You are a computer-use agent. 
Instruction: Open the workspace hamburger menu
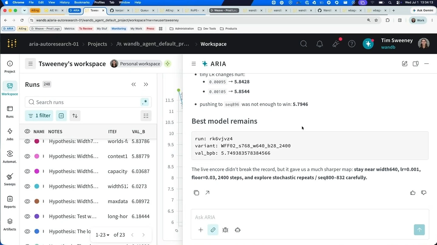click(30, 64)
